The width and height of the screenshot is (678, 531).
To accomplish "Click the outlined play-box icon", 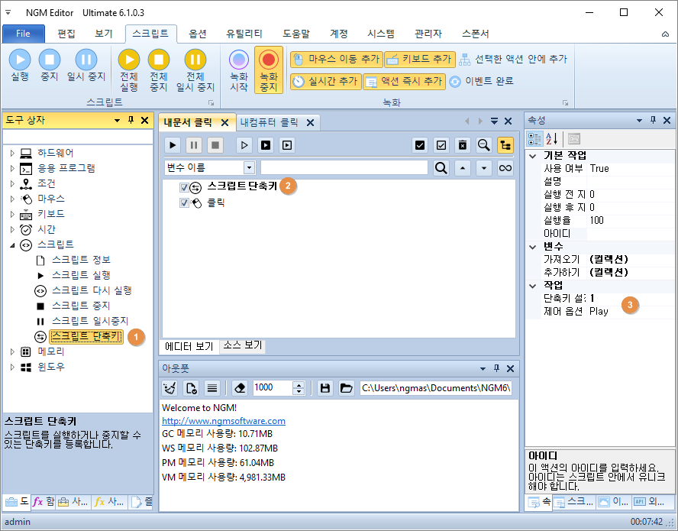I will coord(286,145).
